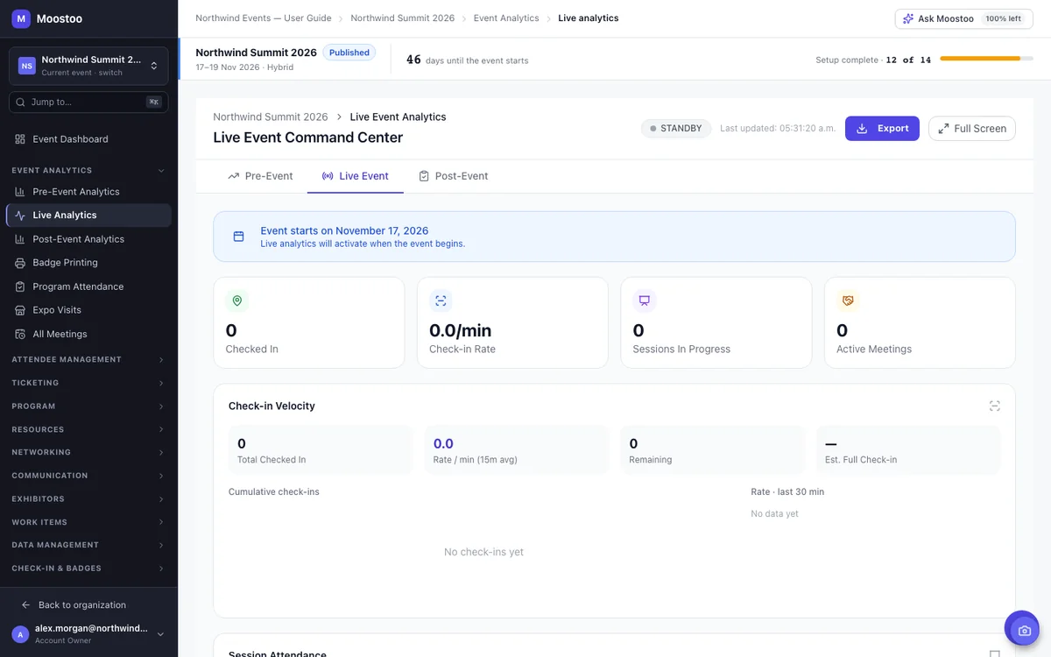This screenshot has width=1051, height=657.
Task: Click Check-in Rate scan icon
Action: click(441, 300)
